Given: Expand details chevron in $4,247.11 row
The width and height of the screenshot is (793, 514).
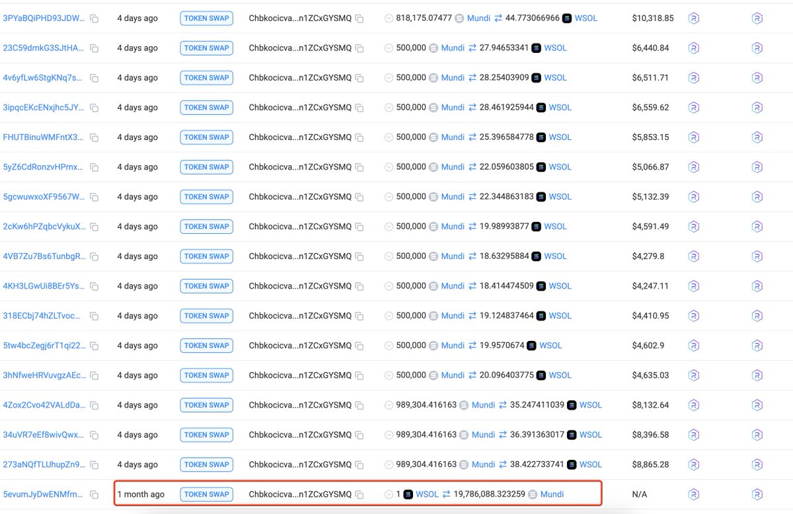Looking at the screenshot, I should pyautogui.click(x=389, y=286).
